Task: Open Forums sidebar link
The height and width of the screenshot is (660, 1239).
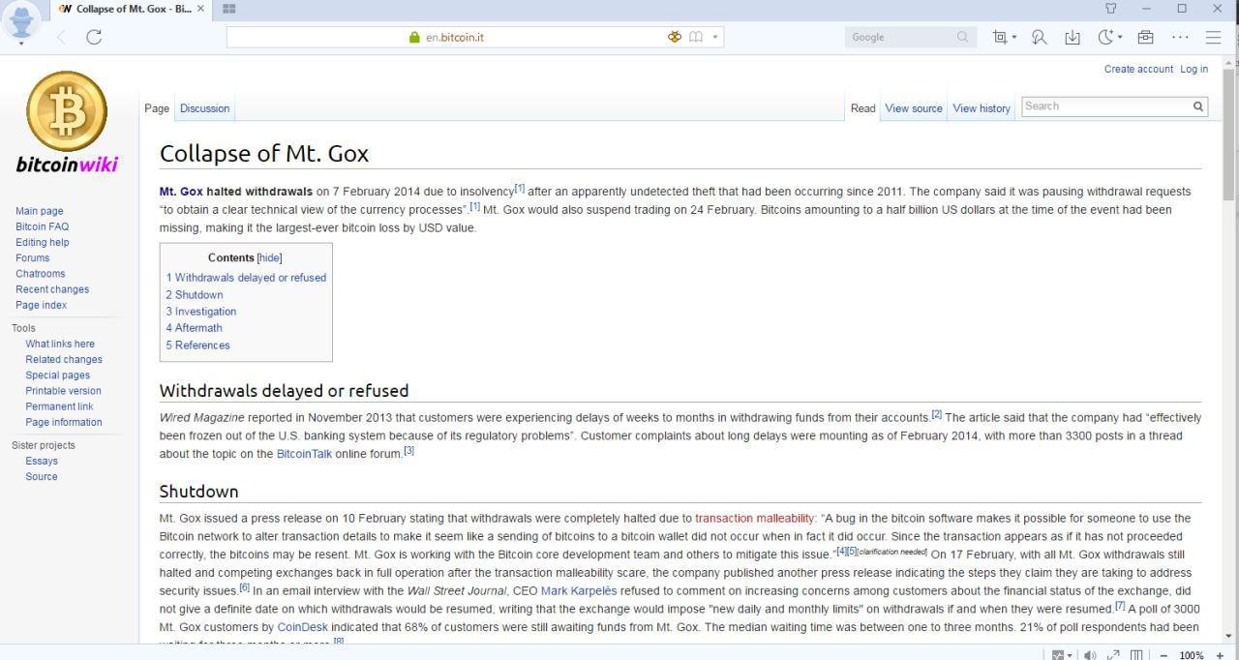Action: (x=32, y=257)
